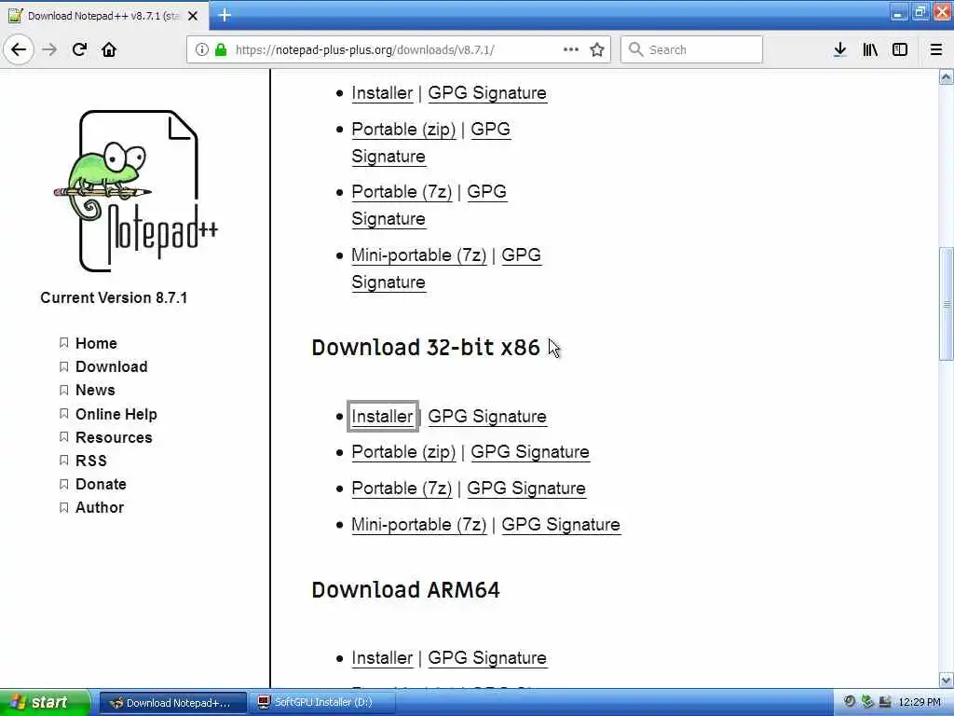Open the downloads arrow in the toolbar
The image size is (954, 716).
[839, 49]
